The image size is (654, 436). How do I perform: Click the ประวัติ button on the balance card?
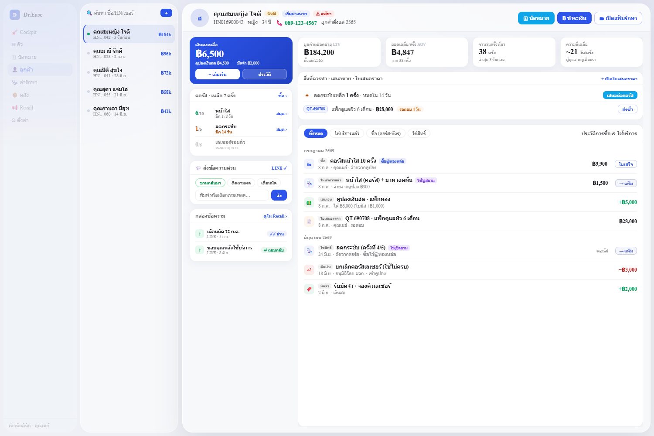pos(265,74)
